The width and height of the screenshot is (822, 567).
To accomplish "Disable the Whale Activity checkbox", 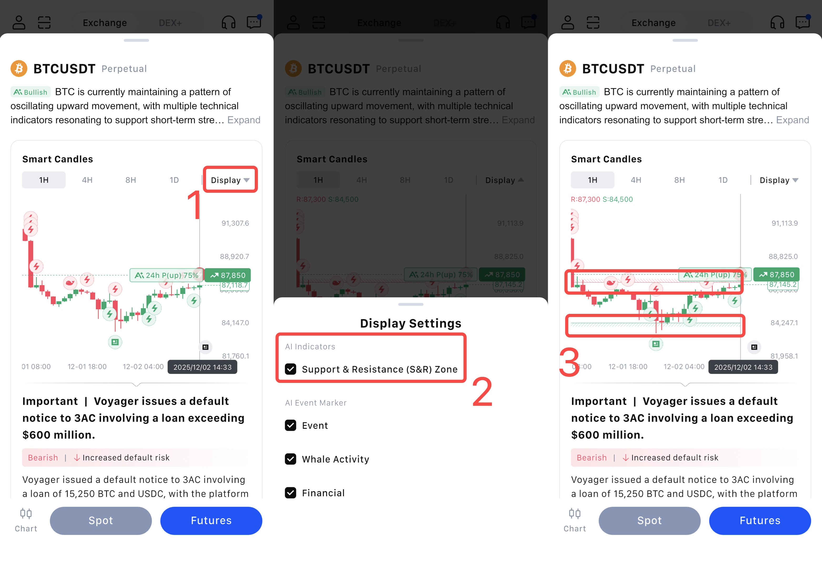I will point(290,459).
